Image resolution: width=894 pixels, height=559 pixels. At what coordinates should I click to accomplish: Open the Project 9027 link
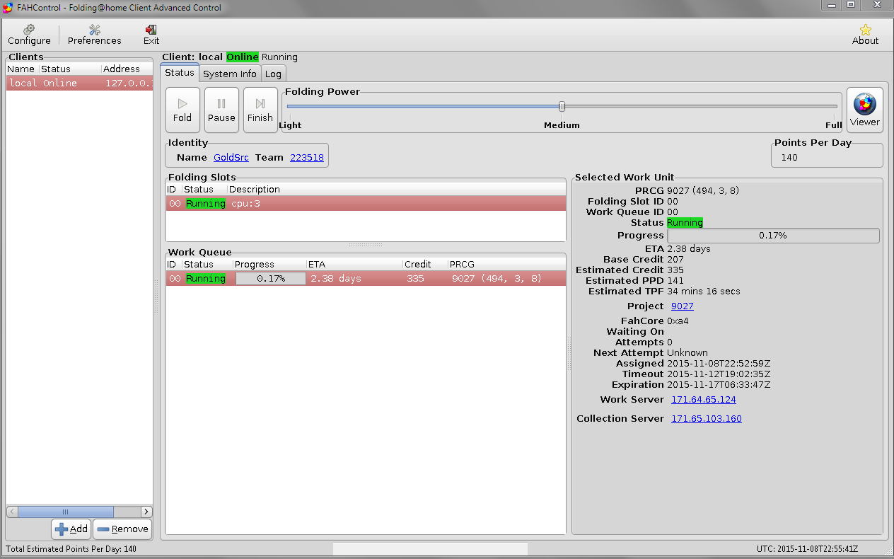[683, 306]
